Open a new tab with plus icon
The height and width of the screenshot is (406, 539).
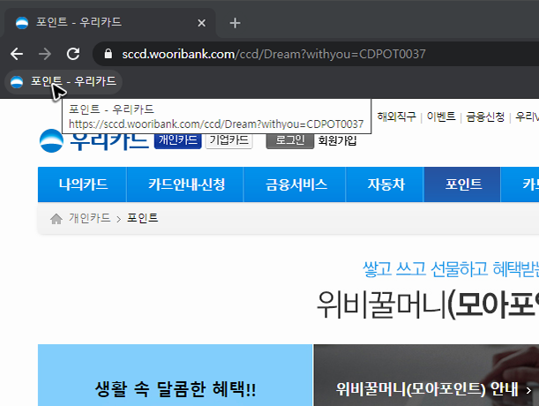click(x=235, y=23)
